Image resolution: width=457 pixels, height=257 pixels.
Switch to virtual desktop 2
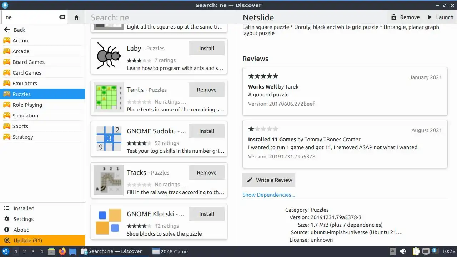pyautogui.click(x=24, y=251)
